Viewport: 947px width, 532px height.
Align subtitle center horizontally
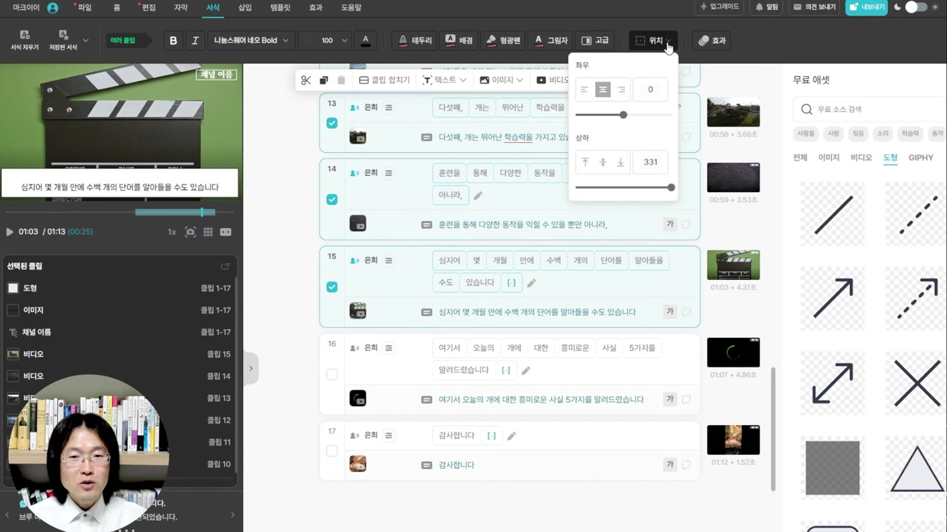click(x=602, y=89)
